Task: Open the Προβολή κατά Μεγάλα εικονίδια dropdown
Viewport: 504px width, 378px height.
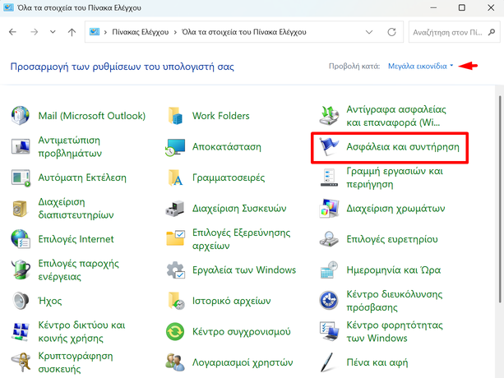Action: [x=420, y=67]
